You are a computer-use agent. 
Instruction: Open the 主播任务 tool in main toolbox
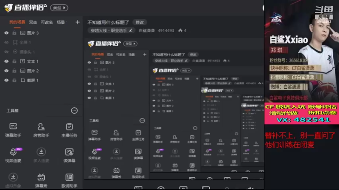point(69,130)
